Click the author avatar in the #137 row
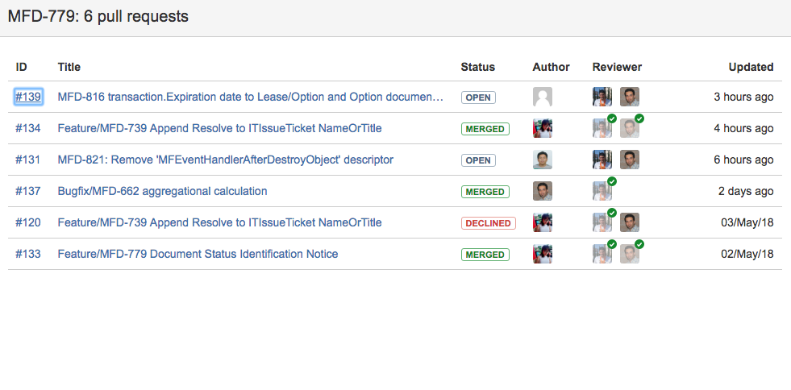Image resolution: width=791 pixels, height=390 pixels. (543, 192)
